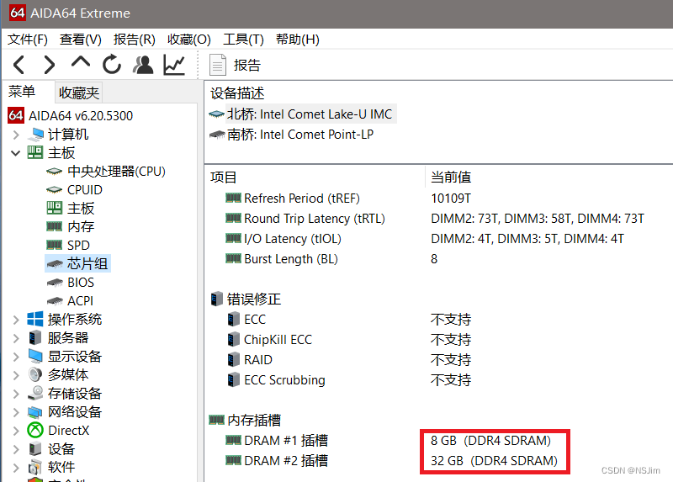Open the 报告(R) menu
This screenshot has width=673, height=482.
[x=135, y=40]
